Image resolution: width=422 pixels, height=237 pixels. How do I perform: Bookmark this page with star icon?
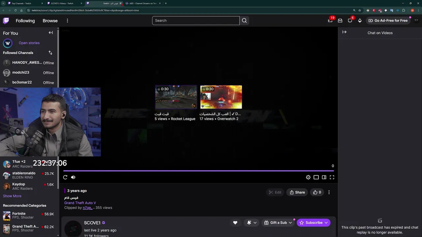pyautogui.click(x=360, y=10)
